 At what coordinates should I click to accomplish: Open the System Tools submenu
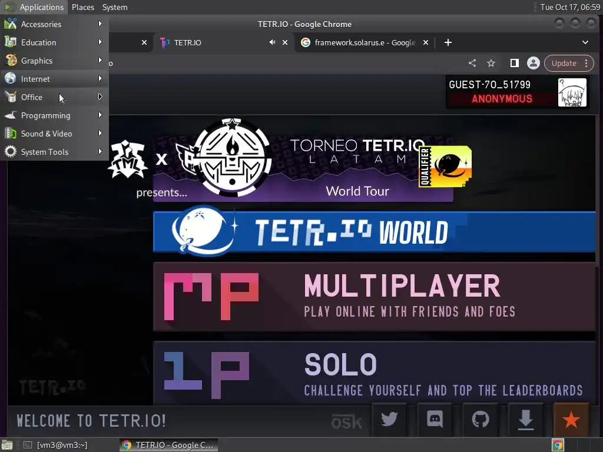pos(54,152)
